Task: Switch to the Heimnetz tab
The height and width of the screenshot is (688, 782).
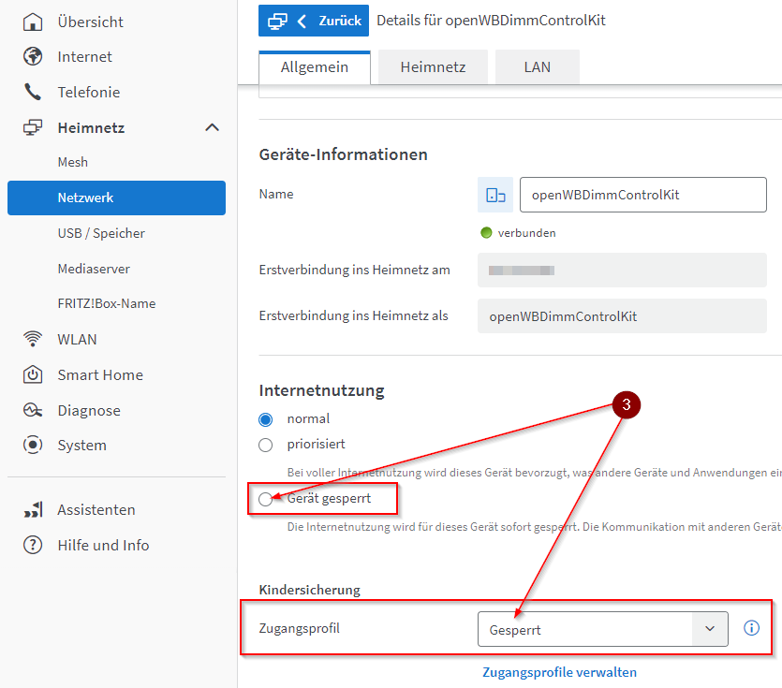Action: 433,67
